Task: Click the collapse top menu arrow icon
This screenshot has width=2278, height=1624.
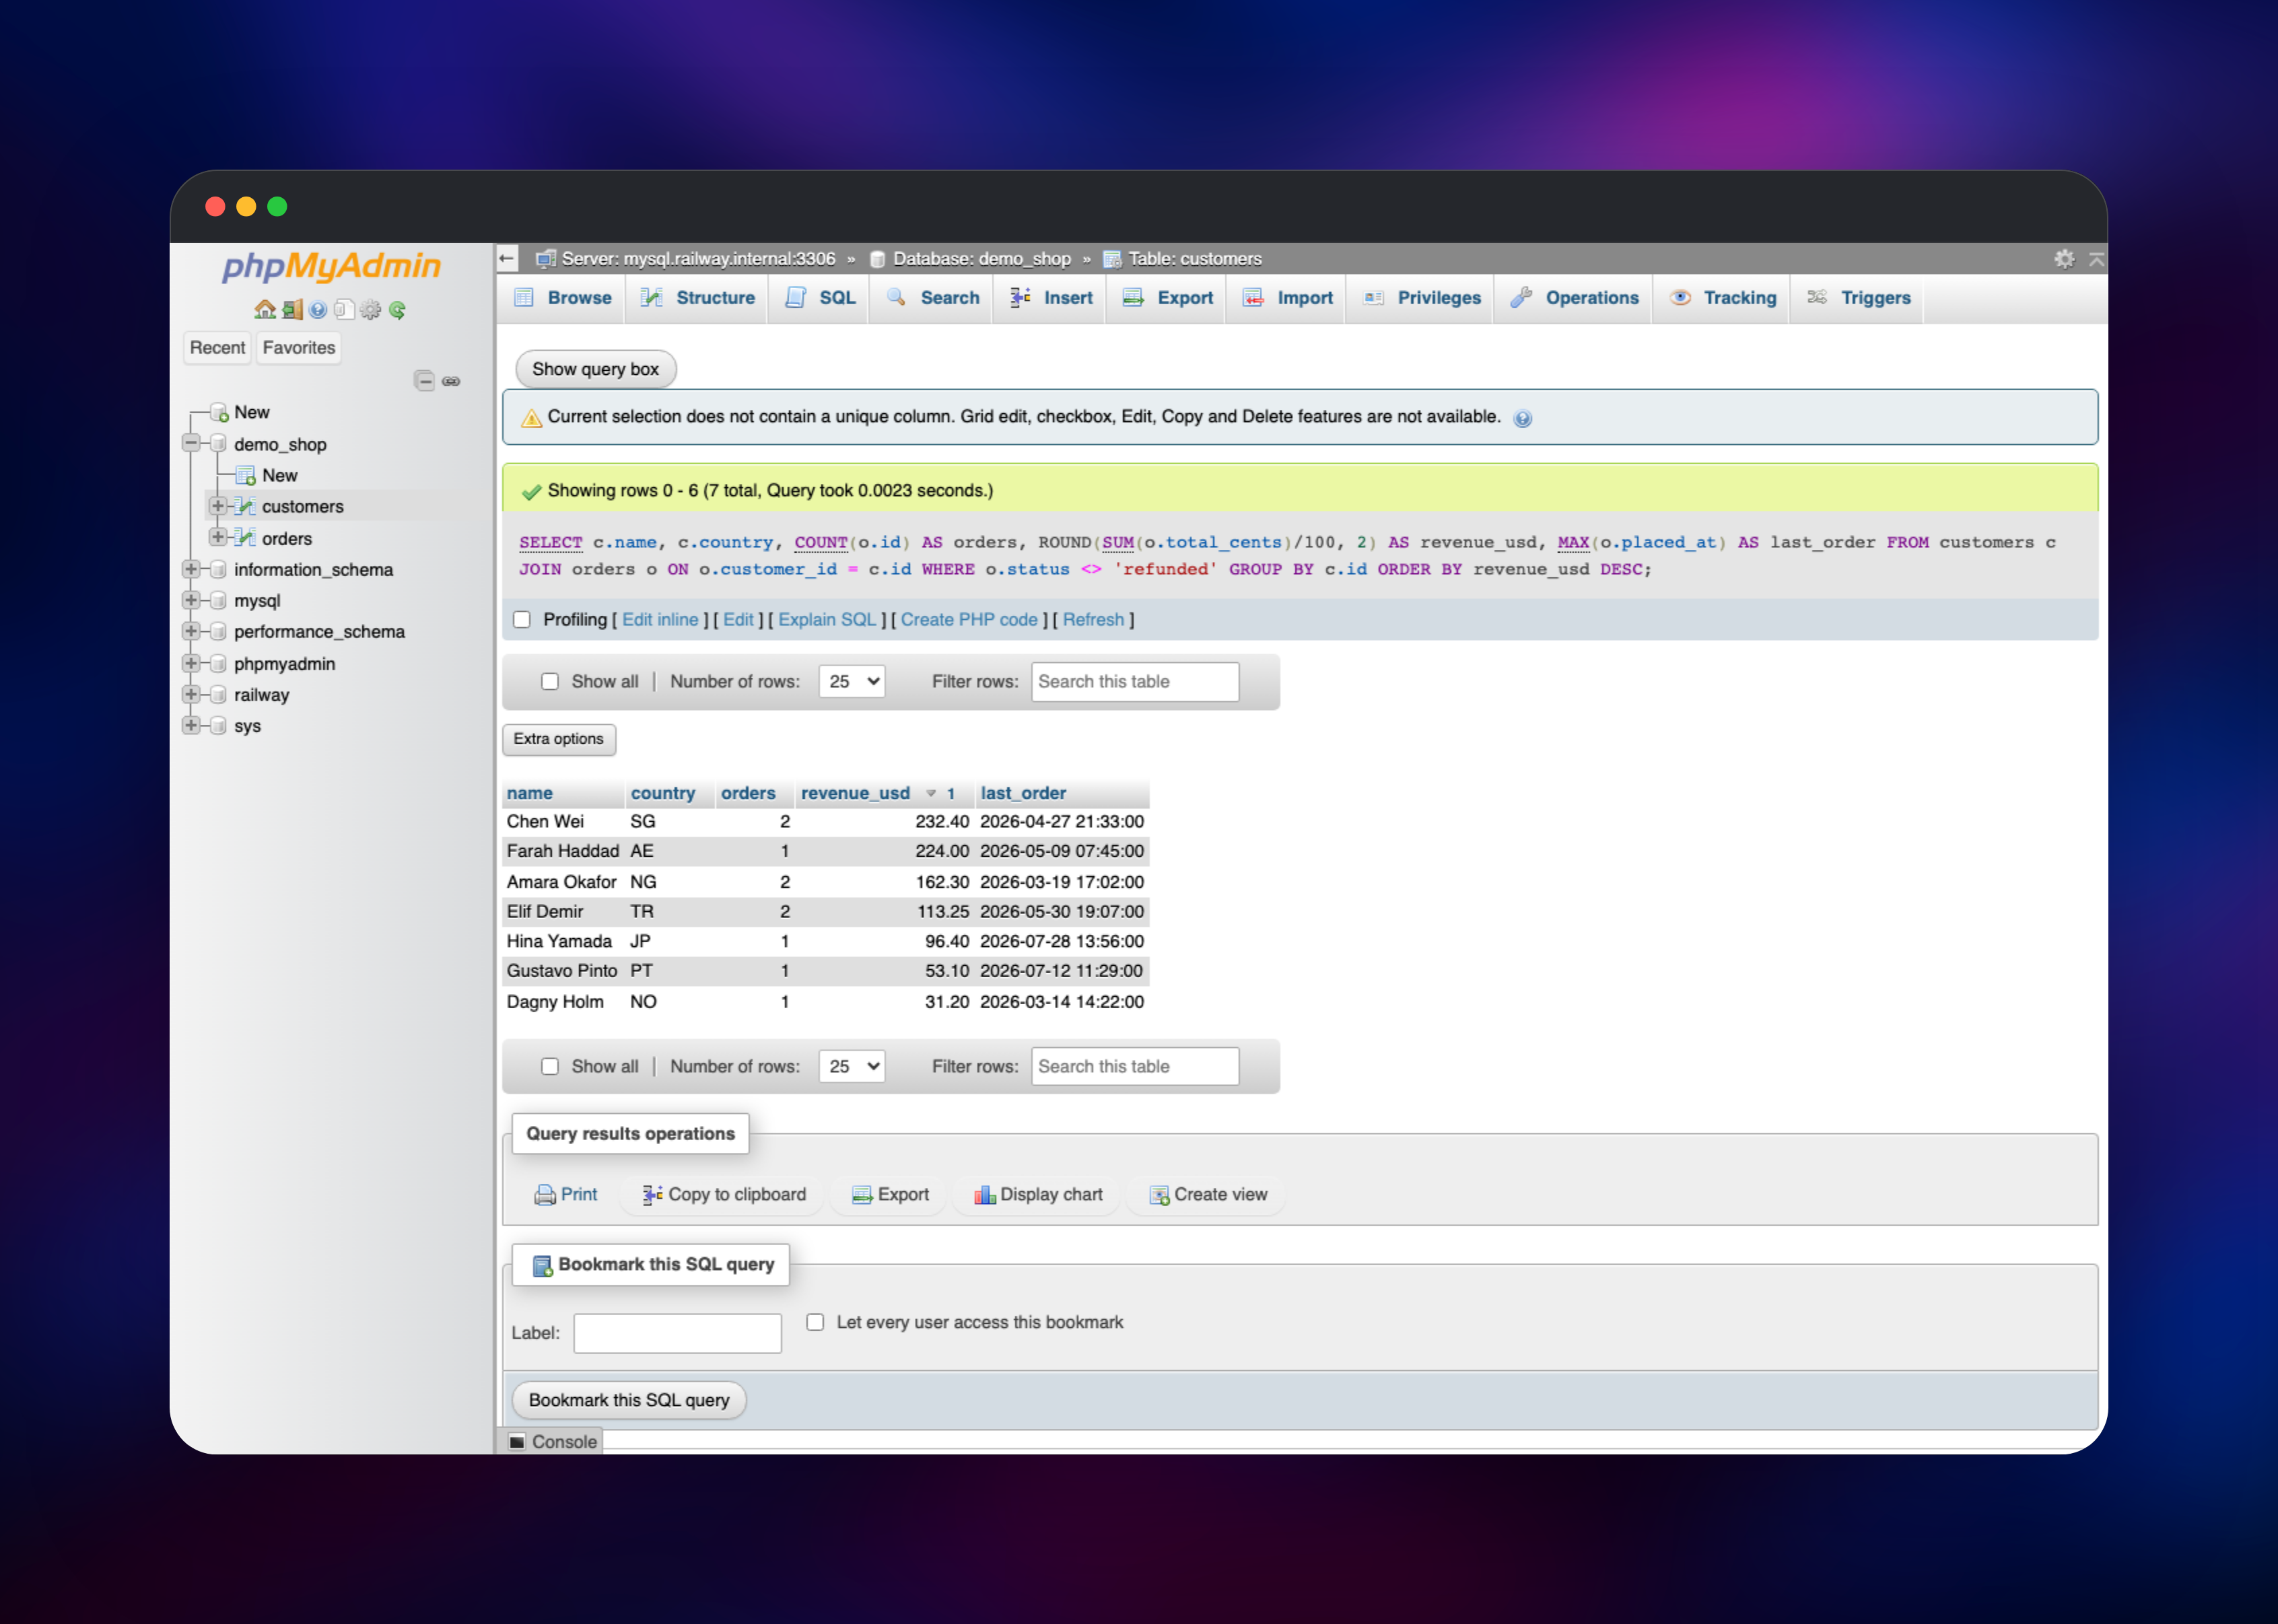Action: click(x=2096, y=259)
